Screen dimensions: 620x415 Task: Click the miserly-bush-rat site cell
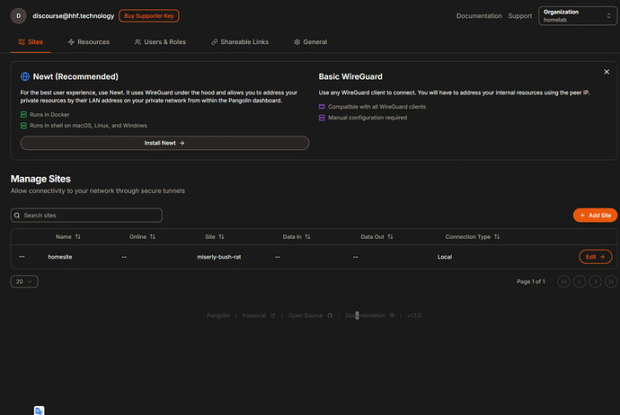[219, 257]
